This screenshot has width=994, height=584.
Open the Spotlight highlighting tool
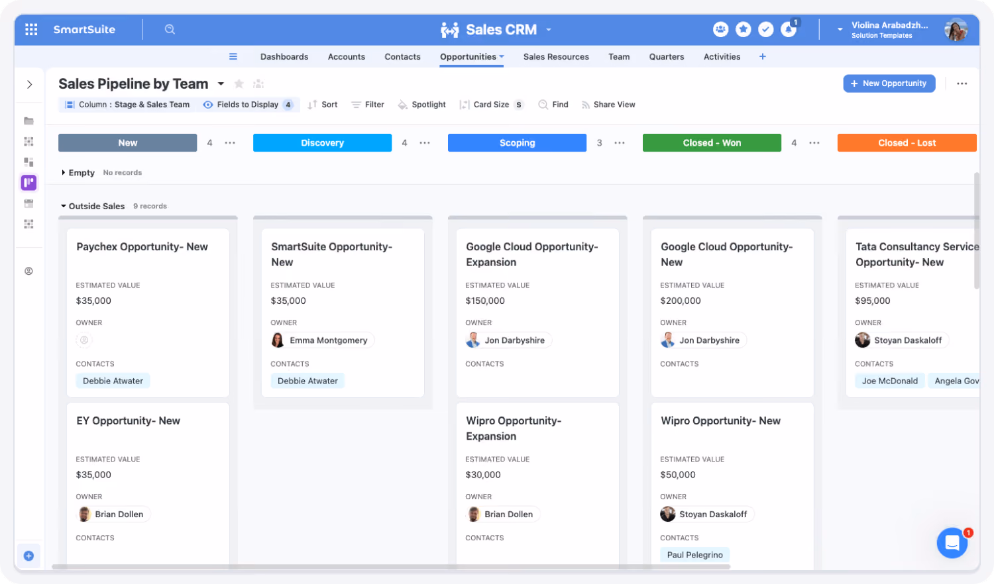[421, 105]
